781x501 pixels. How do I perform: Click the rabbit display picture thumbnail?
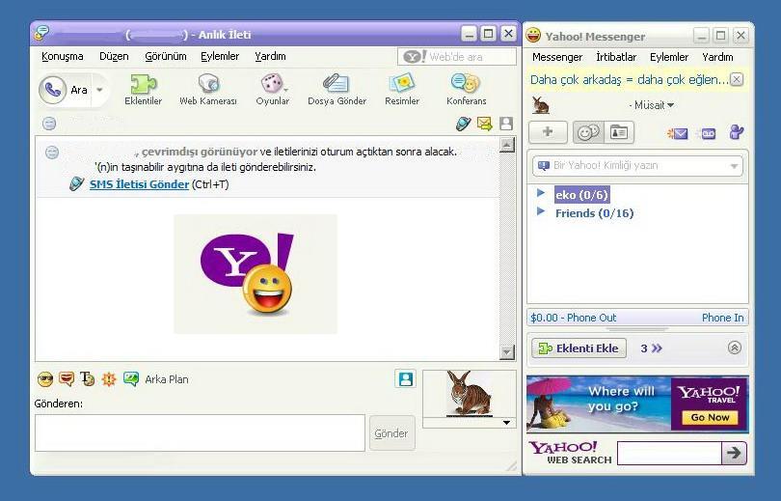[x=469, y=394]
